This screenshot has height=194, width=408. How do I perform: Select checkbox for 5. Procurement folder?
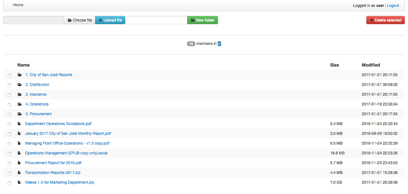[x=9, y=115]
